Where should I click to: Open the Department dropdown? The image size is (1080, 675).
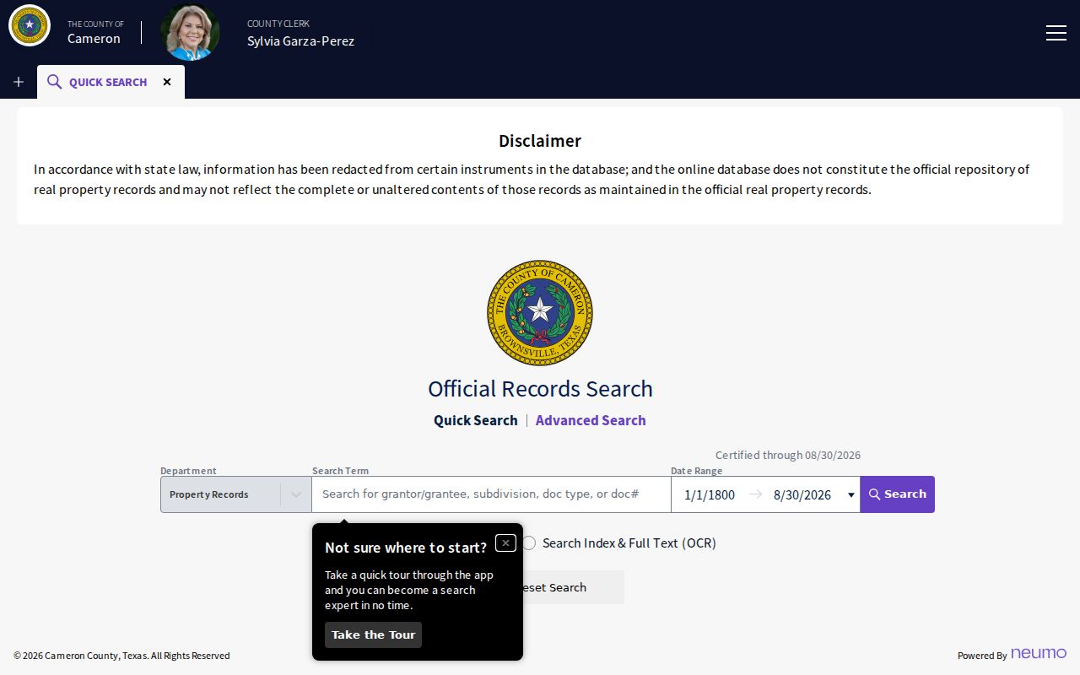[x=236, y=494]
